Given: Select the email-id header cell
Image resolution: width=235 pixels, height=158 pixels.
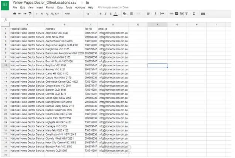Looking at the screenshot, I should (113, 29).
